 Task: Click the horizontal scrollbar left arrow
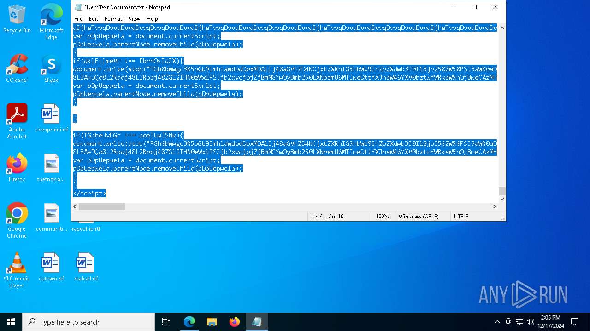coord(75,207)
